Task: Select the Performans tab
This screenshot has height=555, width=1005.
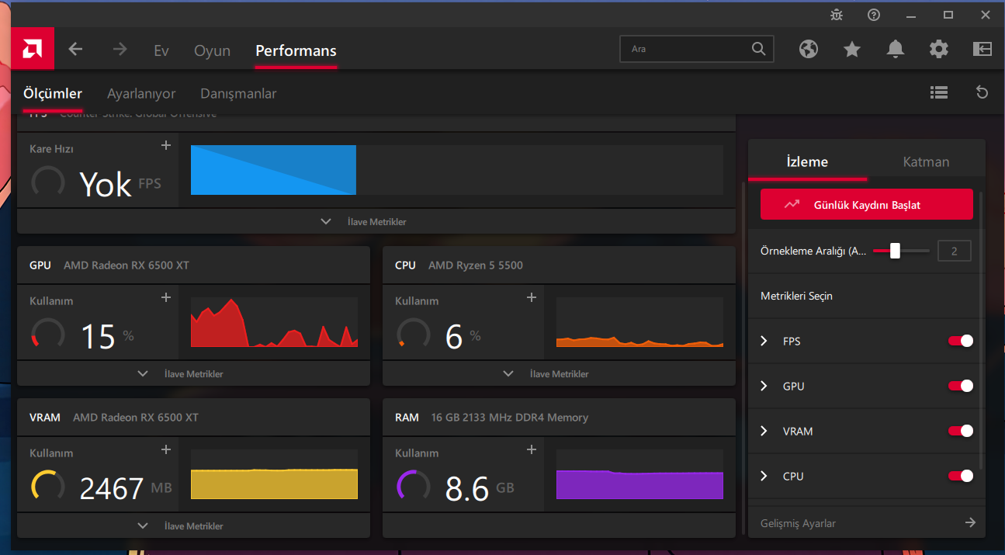Action: (296, 50)
